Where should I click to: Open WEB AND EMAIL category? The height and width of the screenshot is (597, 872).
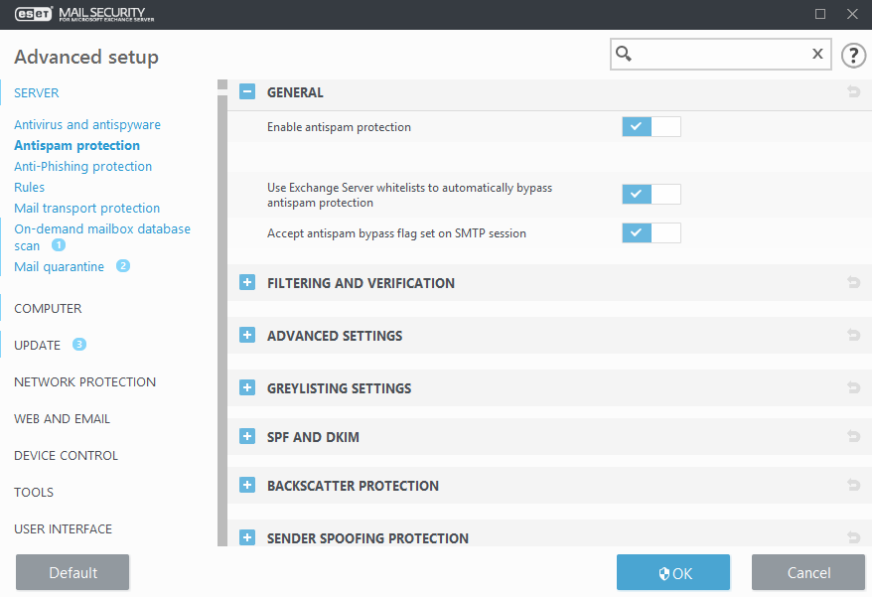63,418
